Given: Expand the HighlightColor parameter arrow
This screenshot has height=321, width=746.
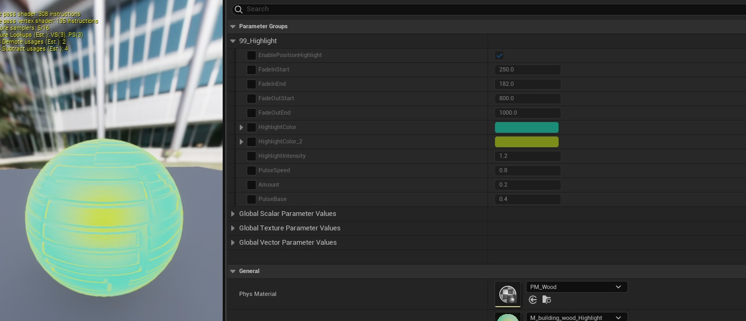Looking at the screenshot, I should [241, 127].
